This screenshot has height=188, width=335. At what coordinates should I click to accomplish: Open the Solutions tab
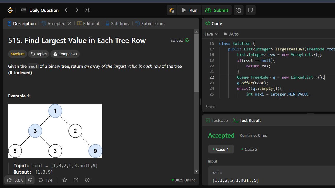coord(117,23)
